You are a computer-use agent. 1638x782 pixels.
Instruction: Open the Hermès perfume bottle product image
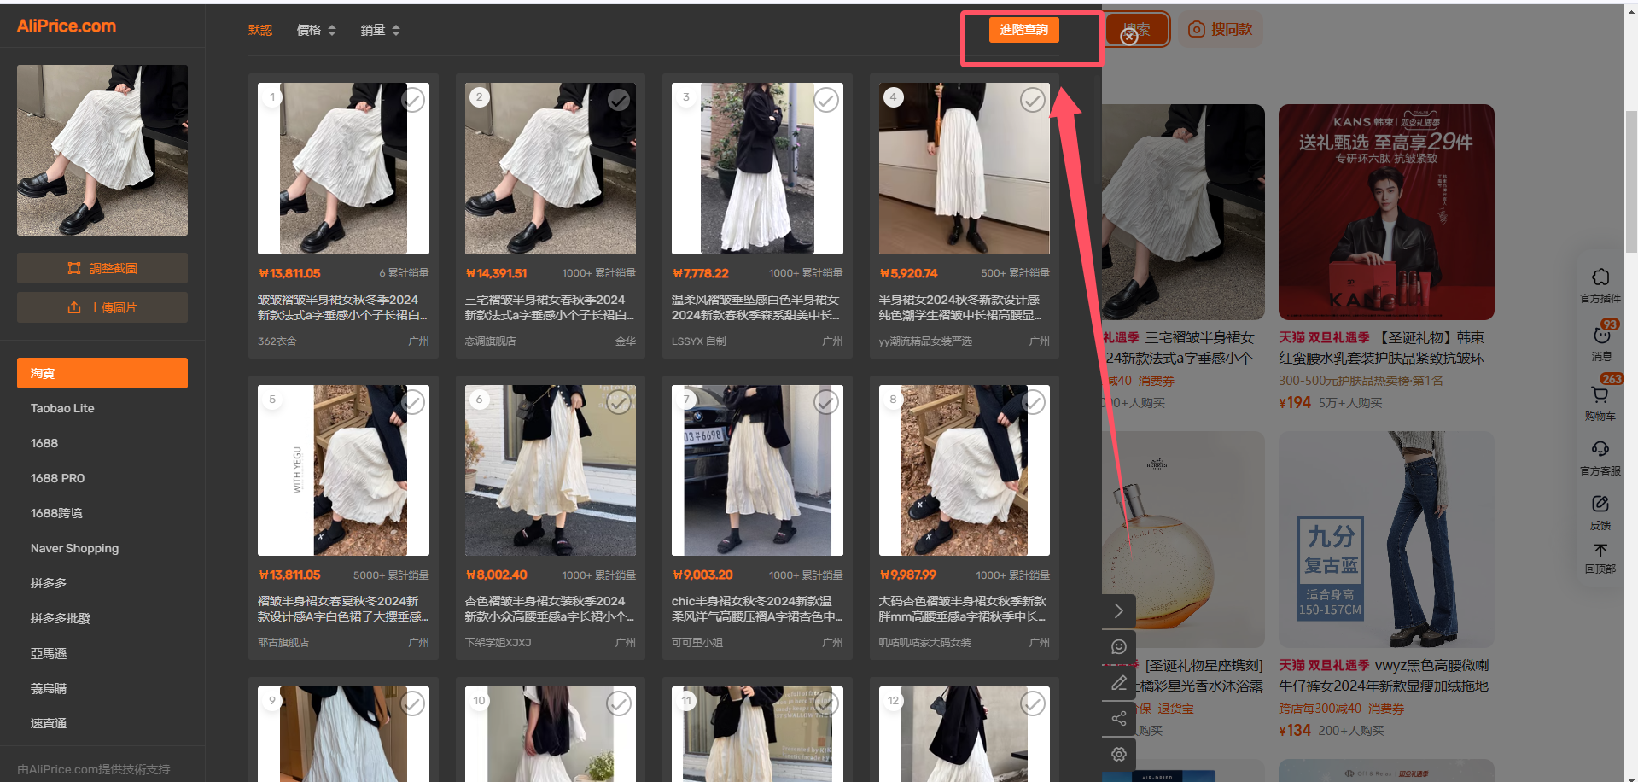1183,539
